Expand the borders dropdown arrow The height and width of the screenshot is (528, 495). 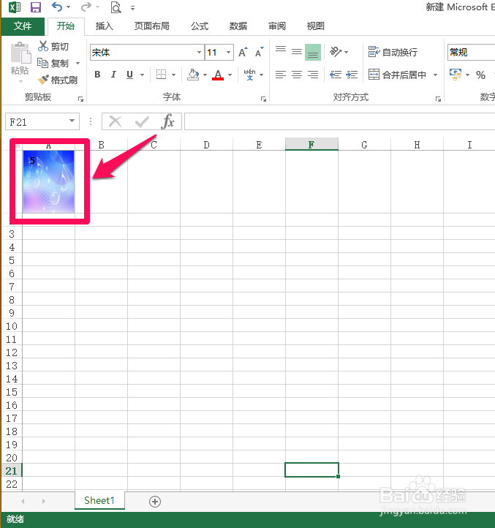(x=174, y=75)
